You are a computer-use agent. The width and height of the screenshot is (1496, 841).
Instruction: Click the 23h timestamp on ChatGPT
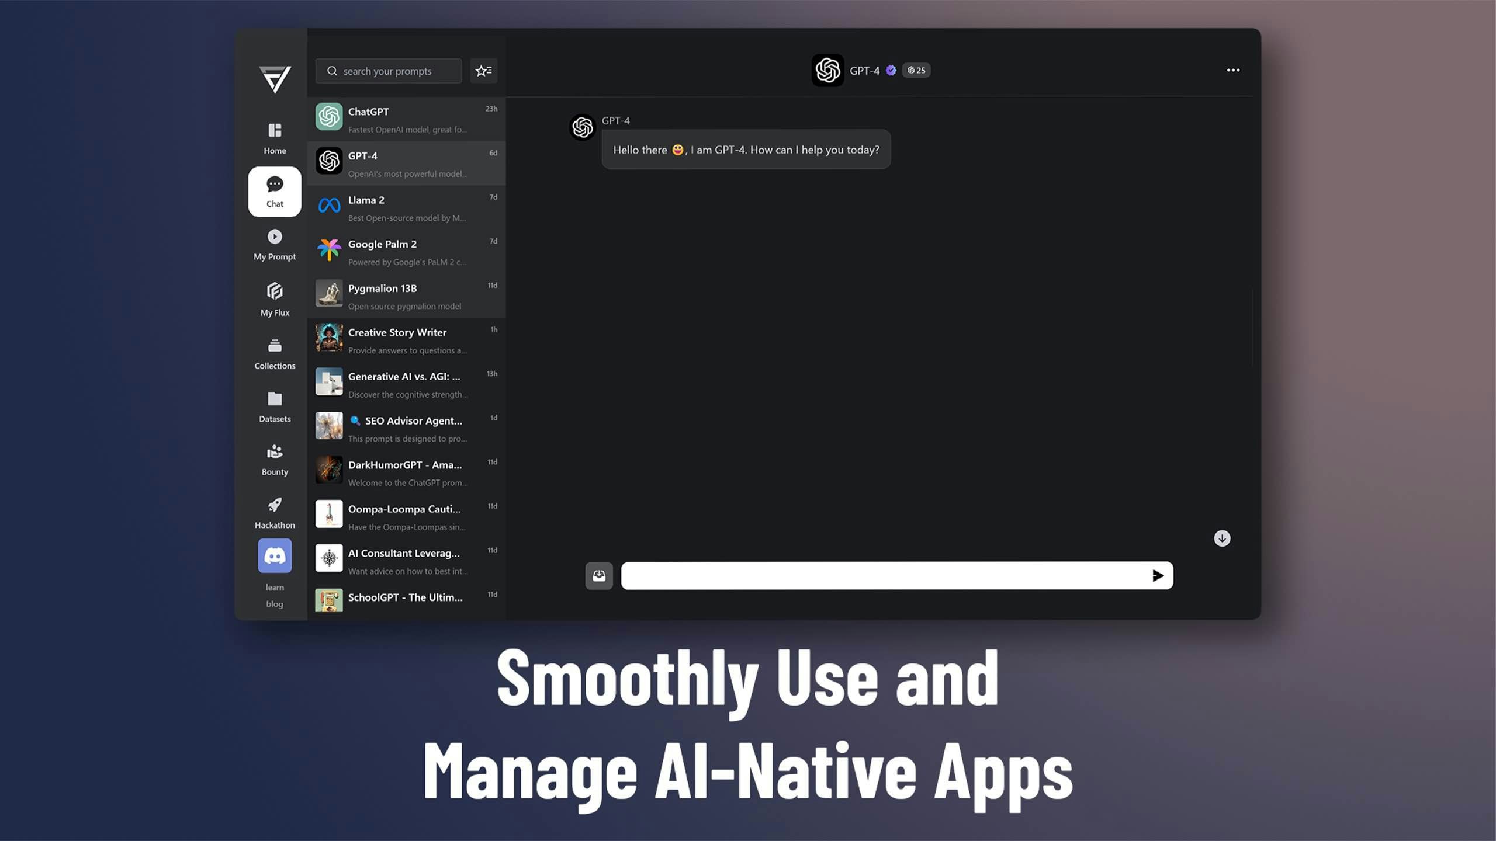tap(491, 109)
